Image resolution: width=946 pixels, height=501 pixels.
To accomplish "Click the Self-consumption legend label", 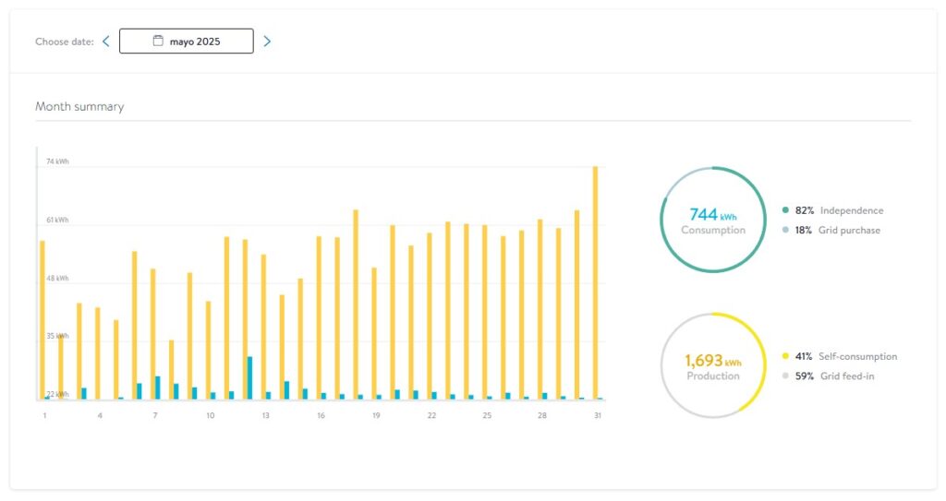I will [858, 356].
